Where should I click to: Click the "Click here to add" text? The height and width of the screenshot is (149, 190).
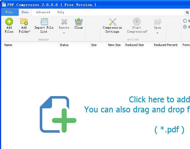[159, 100]
